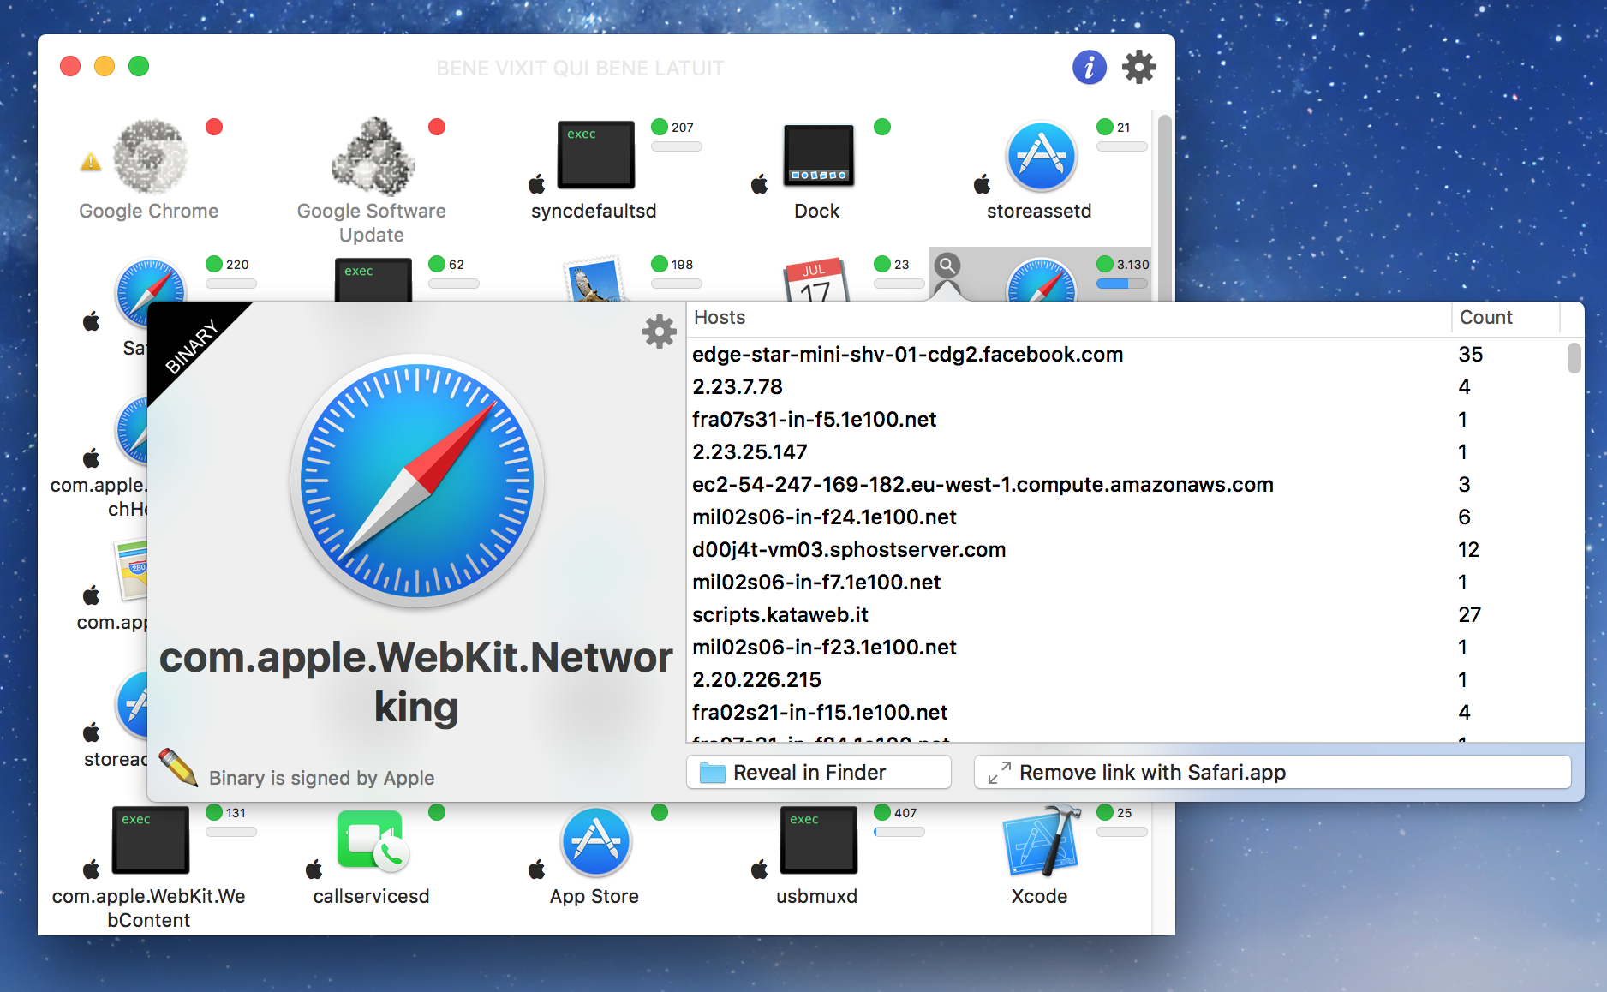Select host mil02s06-in-f7.1e100.net
This screenshot has width=1607, height=992.
tap(1127, 583)
